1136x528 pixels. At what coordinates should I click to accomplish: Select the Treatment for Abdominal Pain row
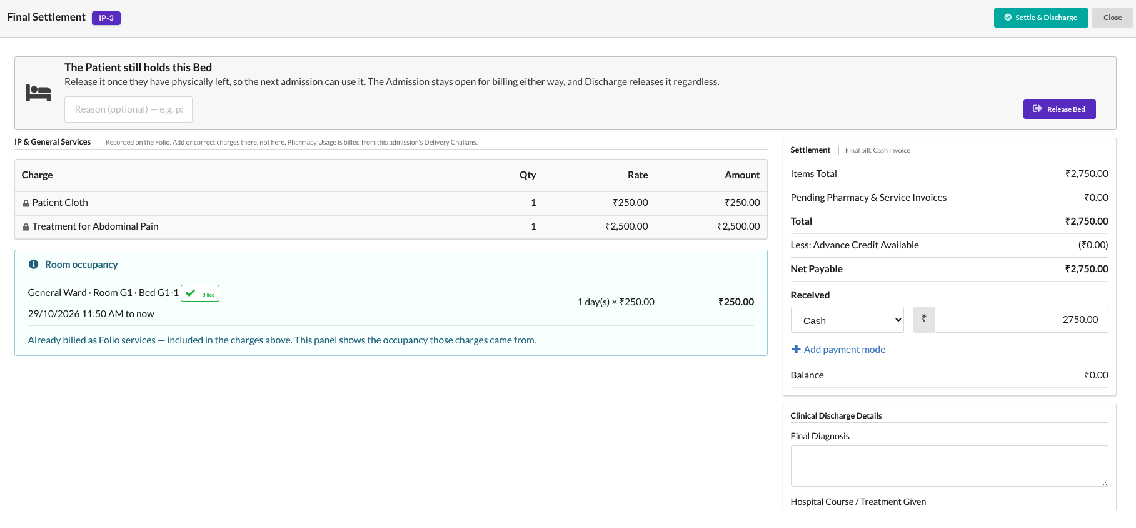click(391, 227)
